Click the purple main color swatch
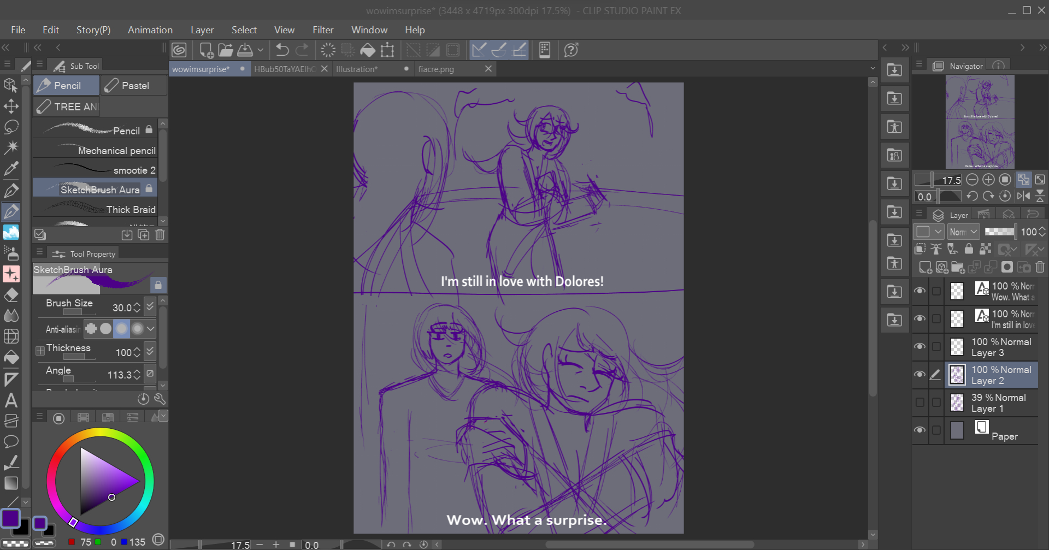The image size is (1049, 550). click(10, 518)
